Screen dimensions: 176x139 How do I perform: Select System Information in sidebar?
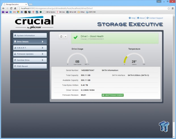click(x=30, y=35)
